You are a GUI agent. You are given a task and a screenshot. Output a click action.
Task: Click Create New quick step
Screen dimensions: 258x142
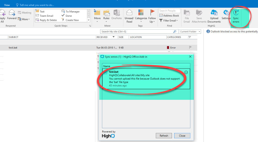(70, 20)
